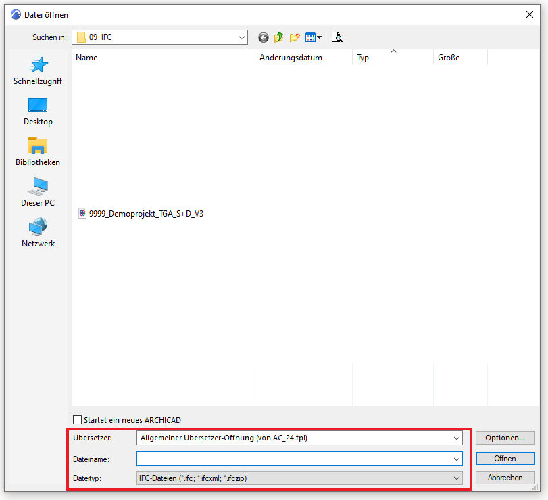Click the Optionen... button
The width and height of the screenshot is (548, 500).
pyautogui.click(x=505, y=438)
